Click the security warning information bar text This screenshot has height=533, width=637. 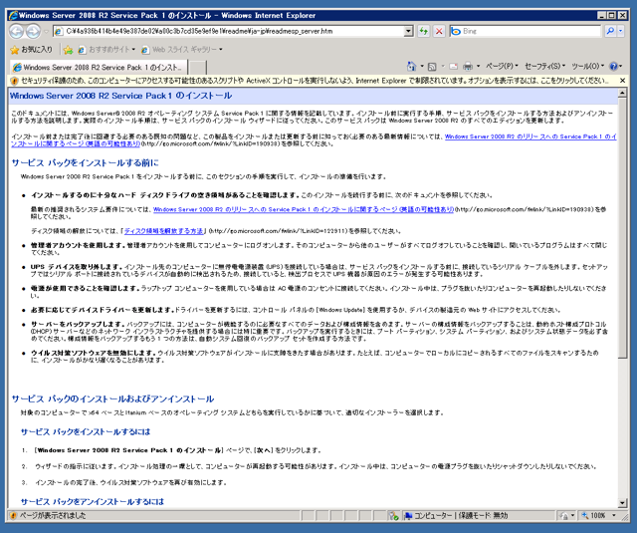tap(315, 81)
